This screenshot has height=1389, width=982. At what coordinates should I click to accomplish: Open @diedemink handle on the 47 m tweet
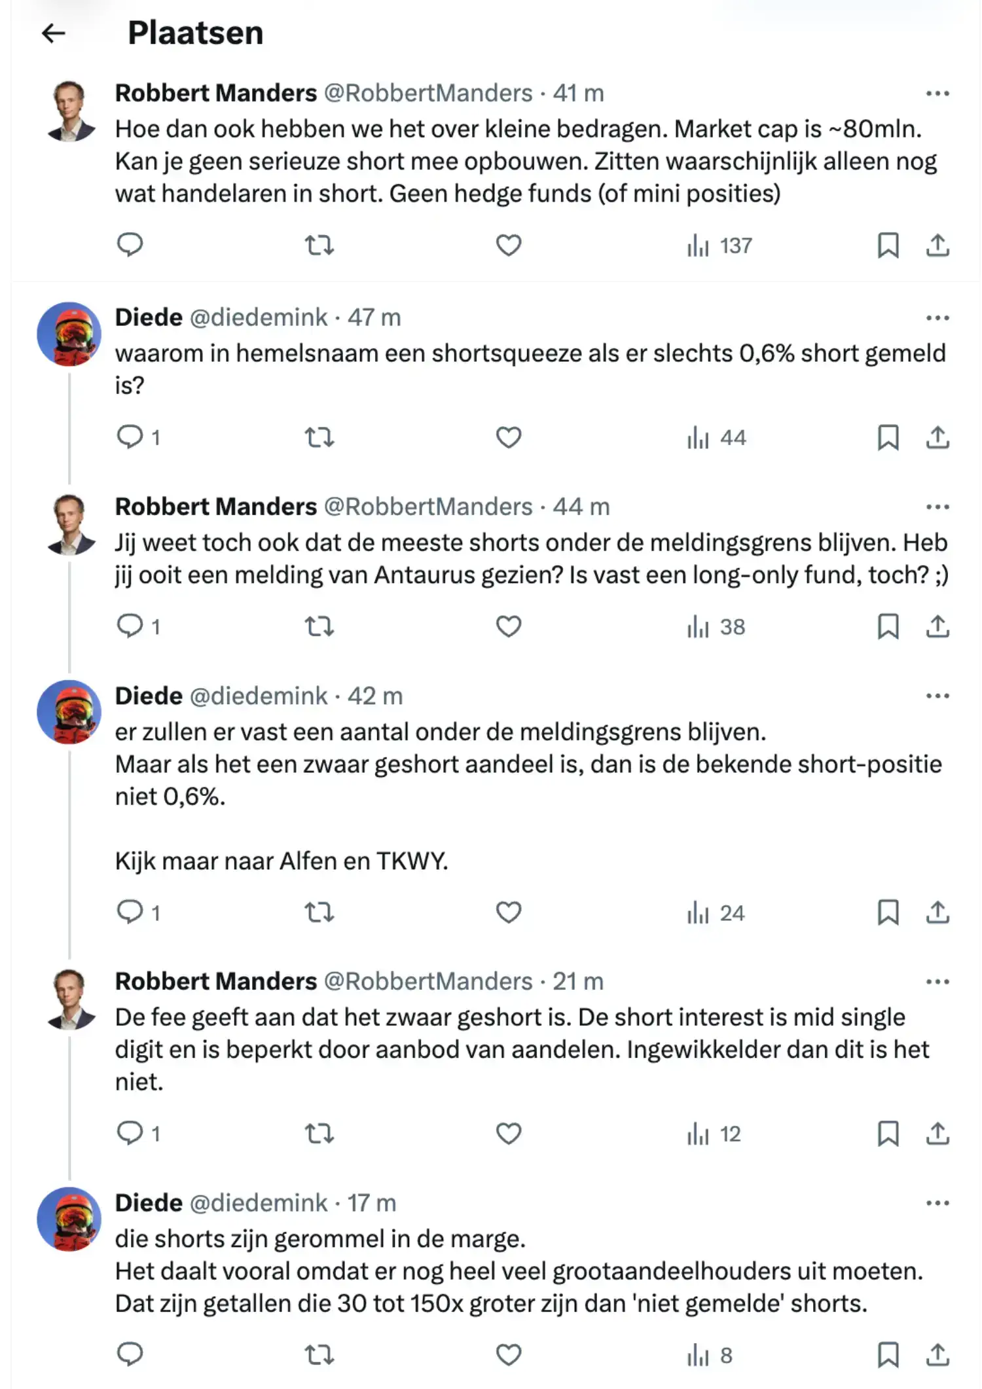(x=258, y=317)
